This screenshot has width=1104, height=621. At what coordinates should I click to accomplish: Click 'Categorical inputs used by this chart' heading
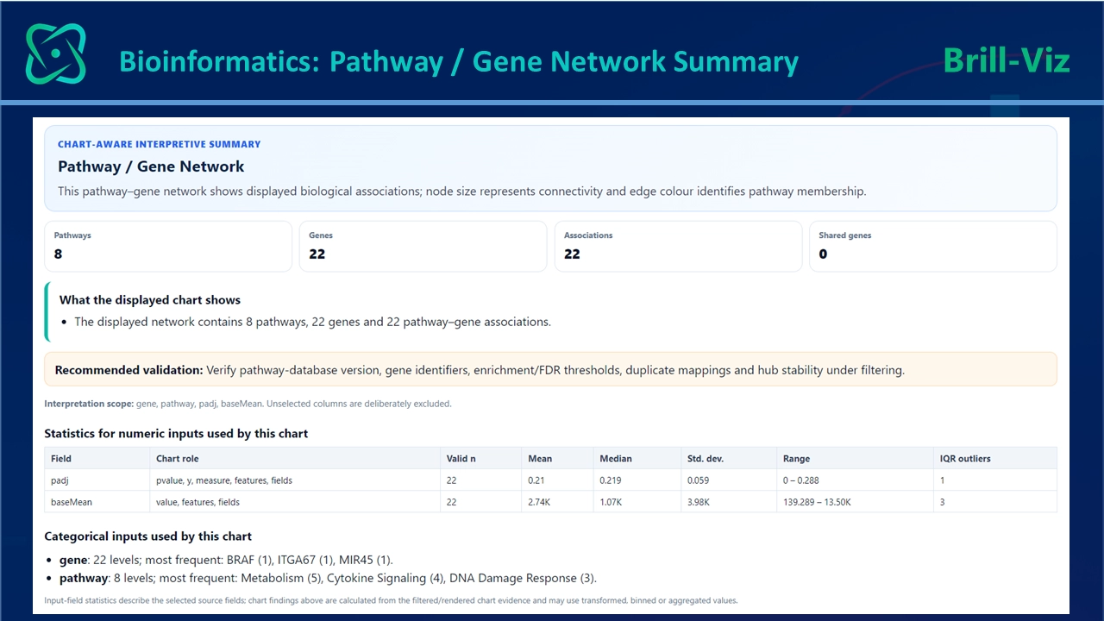click(x=147, y=536)
